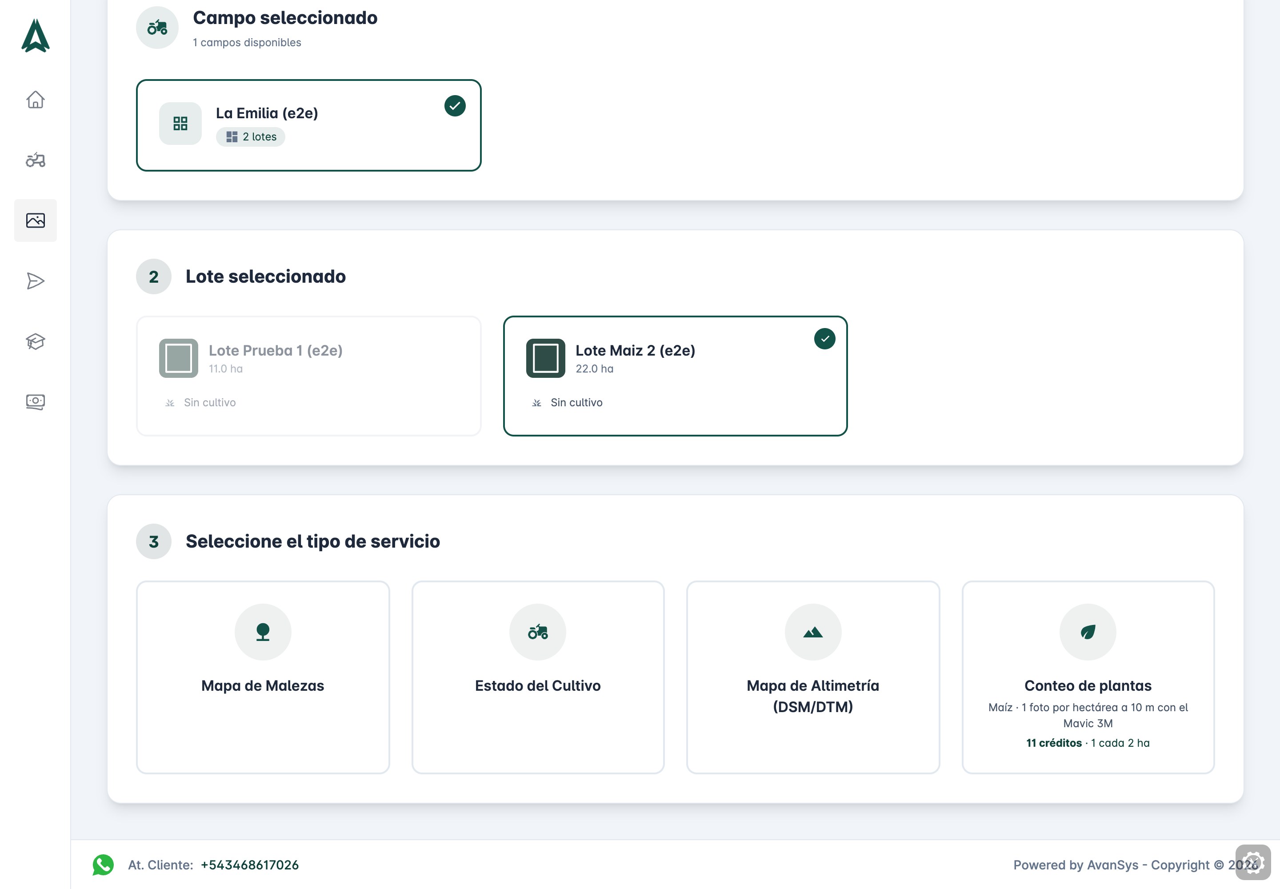Screen dimensions: 1280x889
Task: Click the AvanSys logo in sidebar
Action: click(36, 35)
